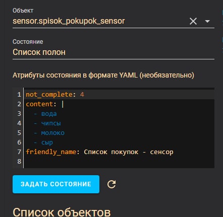Clear the entity field with the X icon

click(193, 21)
